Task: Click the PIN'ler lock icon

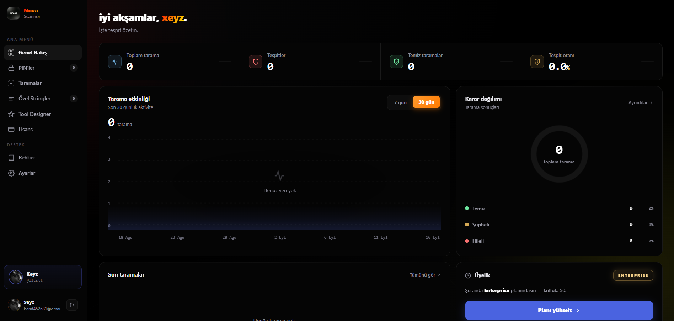Action: click(x=11, y=68)
